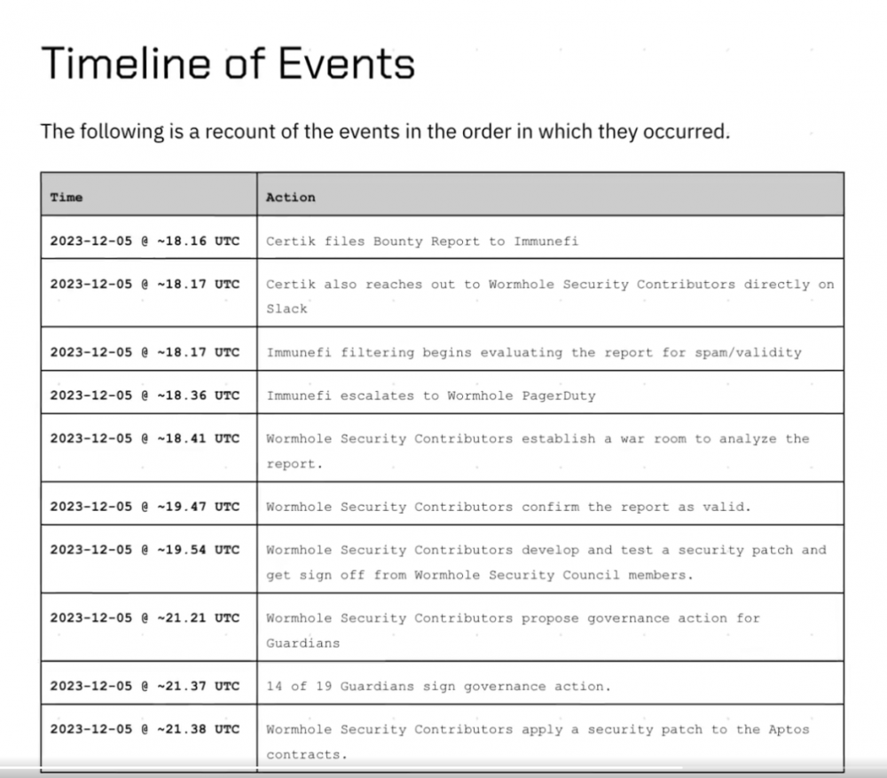Click 'Immunefi escalates to Wormhole PagerDuty' text

[431, 396]
